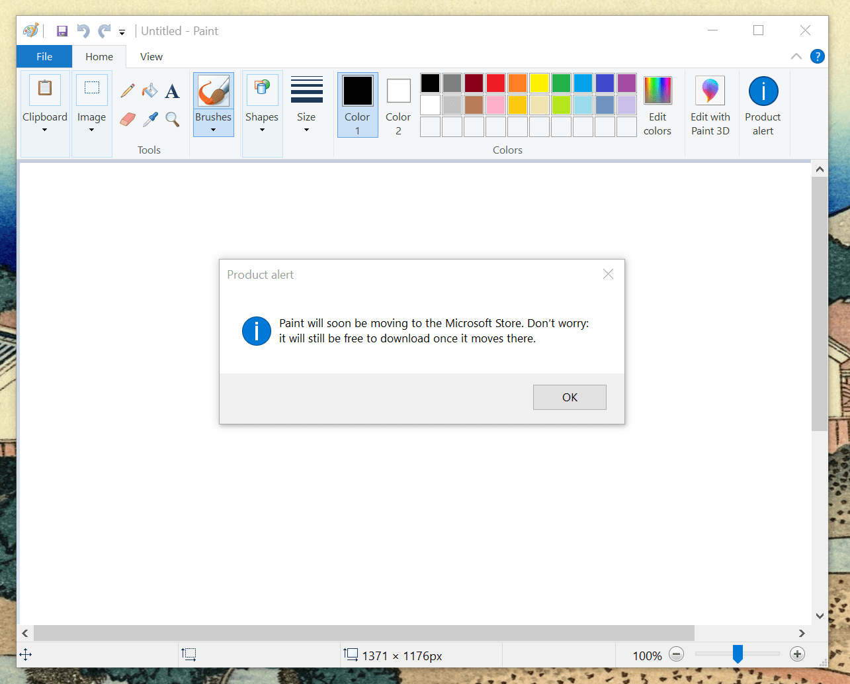Image resolution: width=850 pixels, height=684 pixels.
Task: Pick the orange color swatch
Action: [517, 83]
